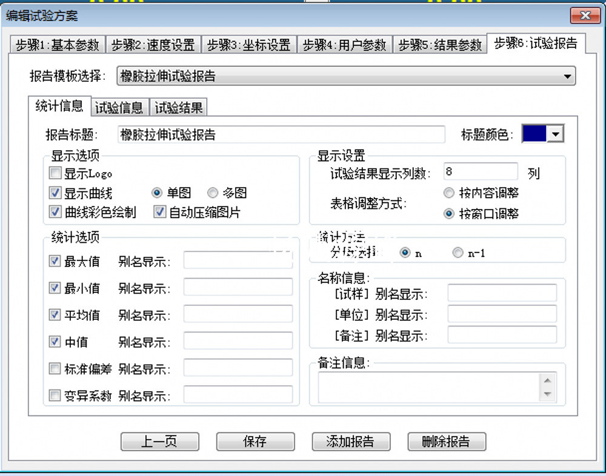This screenshot has width=606, height=476.
Task: Switch to 步骤1:基本参数 tab
Action: [57, 45]
